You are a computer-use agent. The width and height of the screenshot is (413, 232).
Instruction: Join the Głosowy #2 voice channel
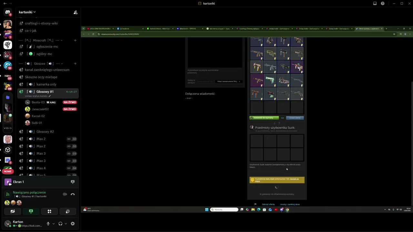pyautogui.click(x=48, y=131)
